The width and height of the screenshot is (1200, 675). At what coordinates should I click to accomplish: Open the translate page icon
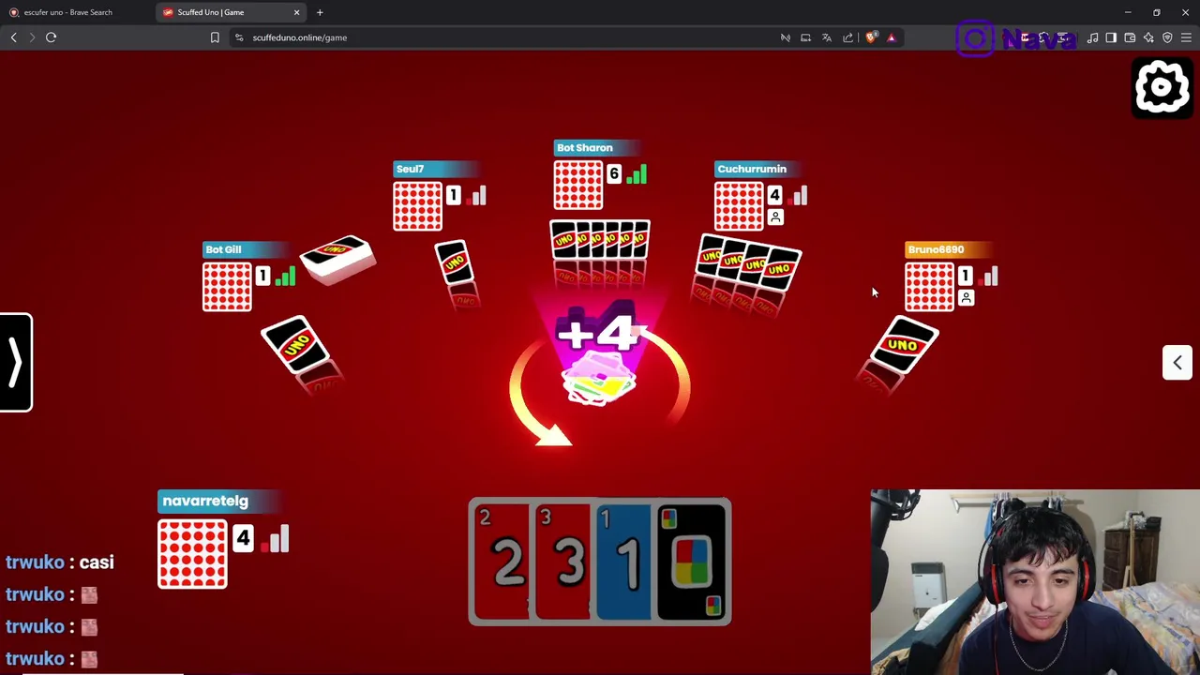click(x=827, y=37)
